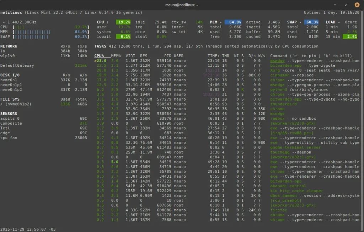Viewport: 364px width, 232px height.
Task: Click the gnome-terminal-server process entry
Action: (x=295, y=147)
